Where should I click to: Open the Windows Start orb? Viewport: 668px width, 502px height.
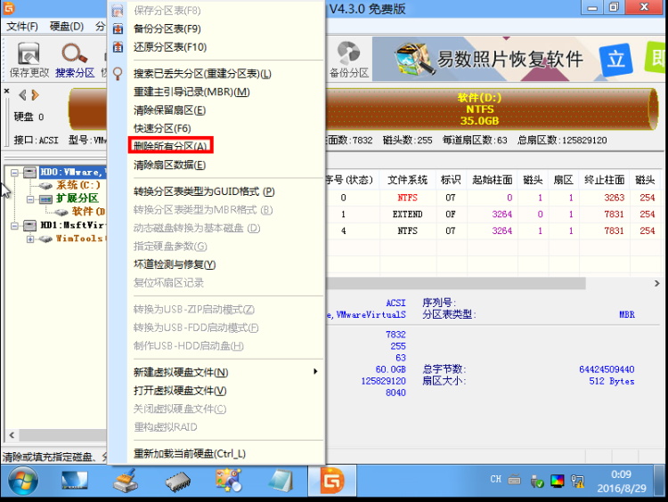click(x=23, y=482)
